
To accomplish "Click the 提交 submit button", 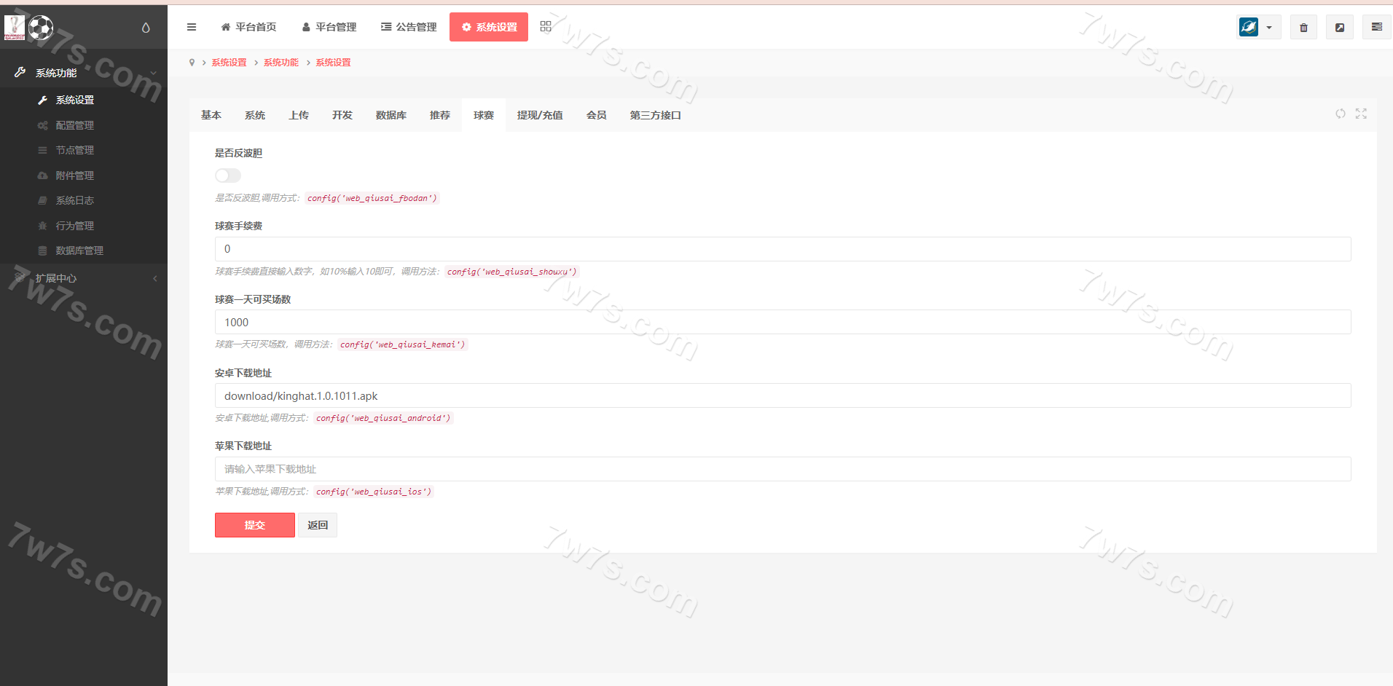I will pos(254,525).
